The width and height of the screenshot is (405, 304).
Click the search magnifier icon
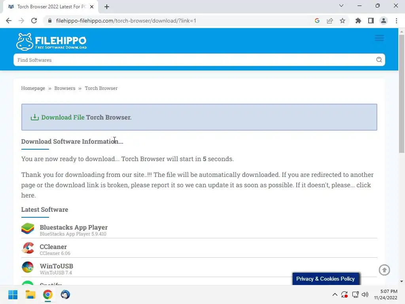tap(379, 60)
